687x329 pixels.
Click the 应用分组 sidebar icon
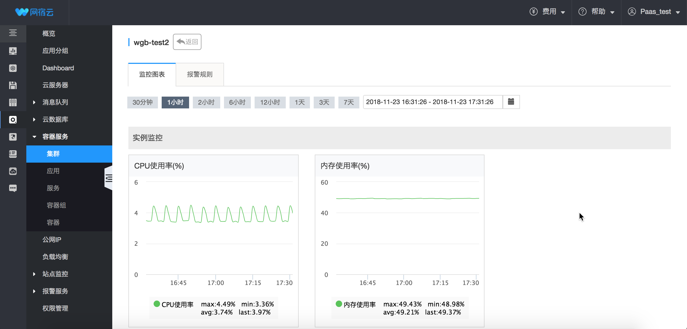[x=13, y=51]
